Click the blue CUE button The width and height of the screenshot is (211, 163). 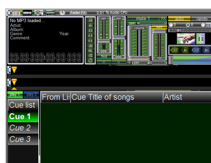[196, 50]
